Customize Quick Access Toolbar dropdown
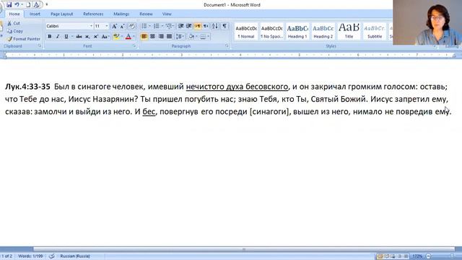The height and width of the screenshot is (260, 462). [x=46, y=4]
